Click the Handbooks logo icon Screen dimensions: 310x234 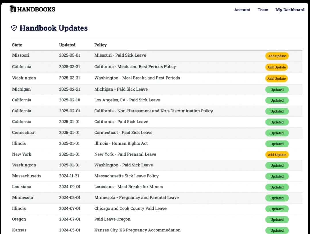[13, 9]
